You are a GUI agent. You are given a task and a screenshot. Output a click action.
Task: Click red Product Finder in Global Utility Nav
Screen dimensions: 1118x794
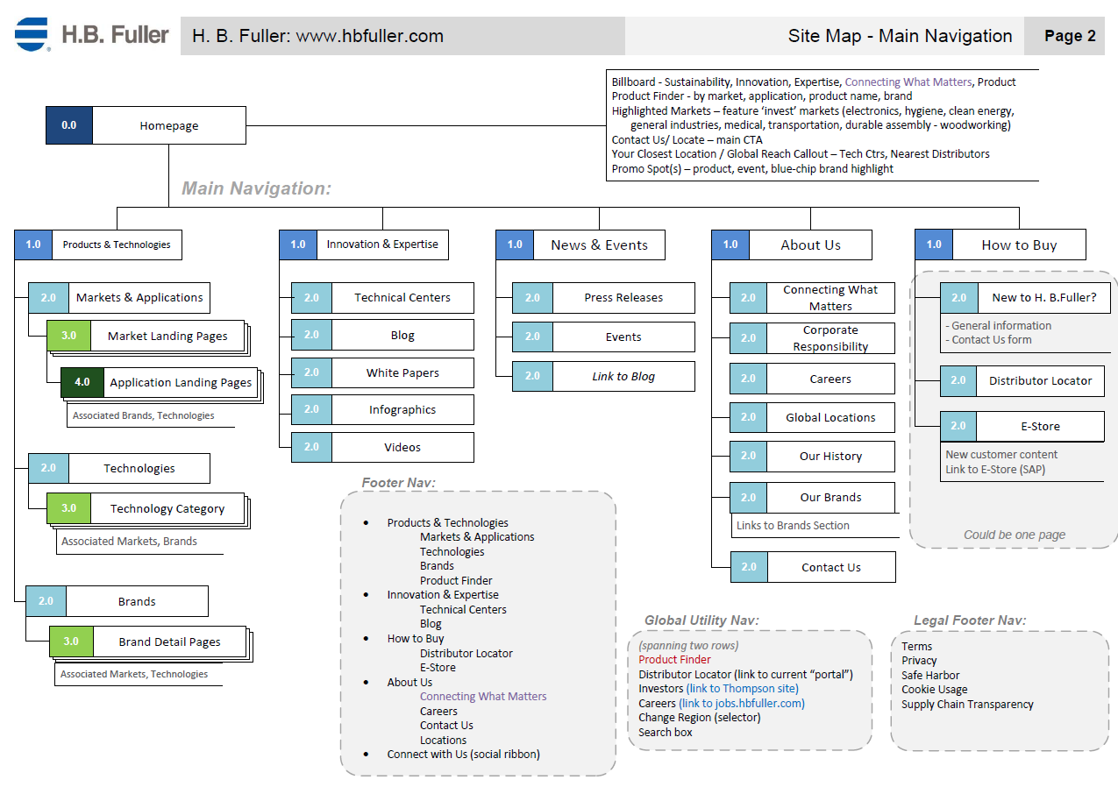click(x=674, y=660)
